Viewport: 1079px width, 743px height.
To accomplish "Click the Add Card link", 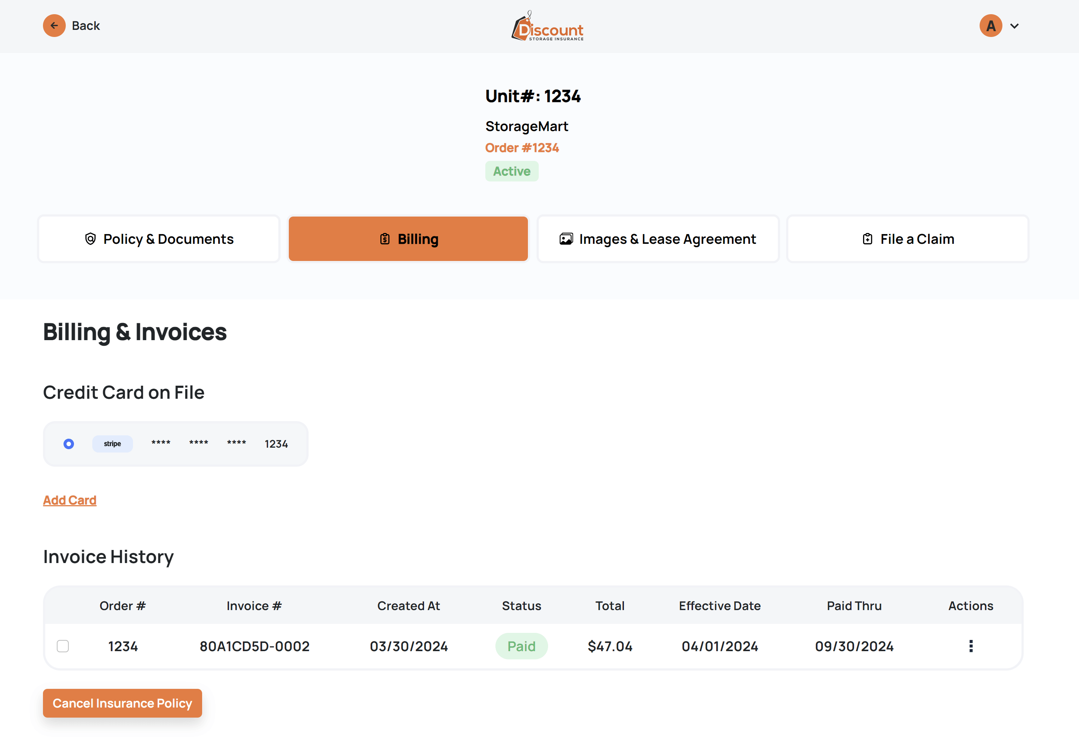I will point(70,500).
